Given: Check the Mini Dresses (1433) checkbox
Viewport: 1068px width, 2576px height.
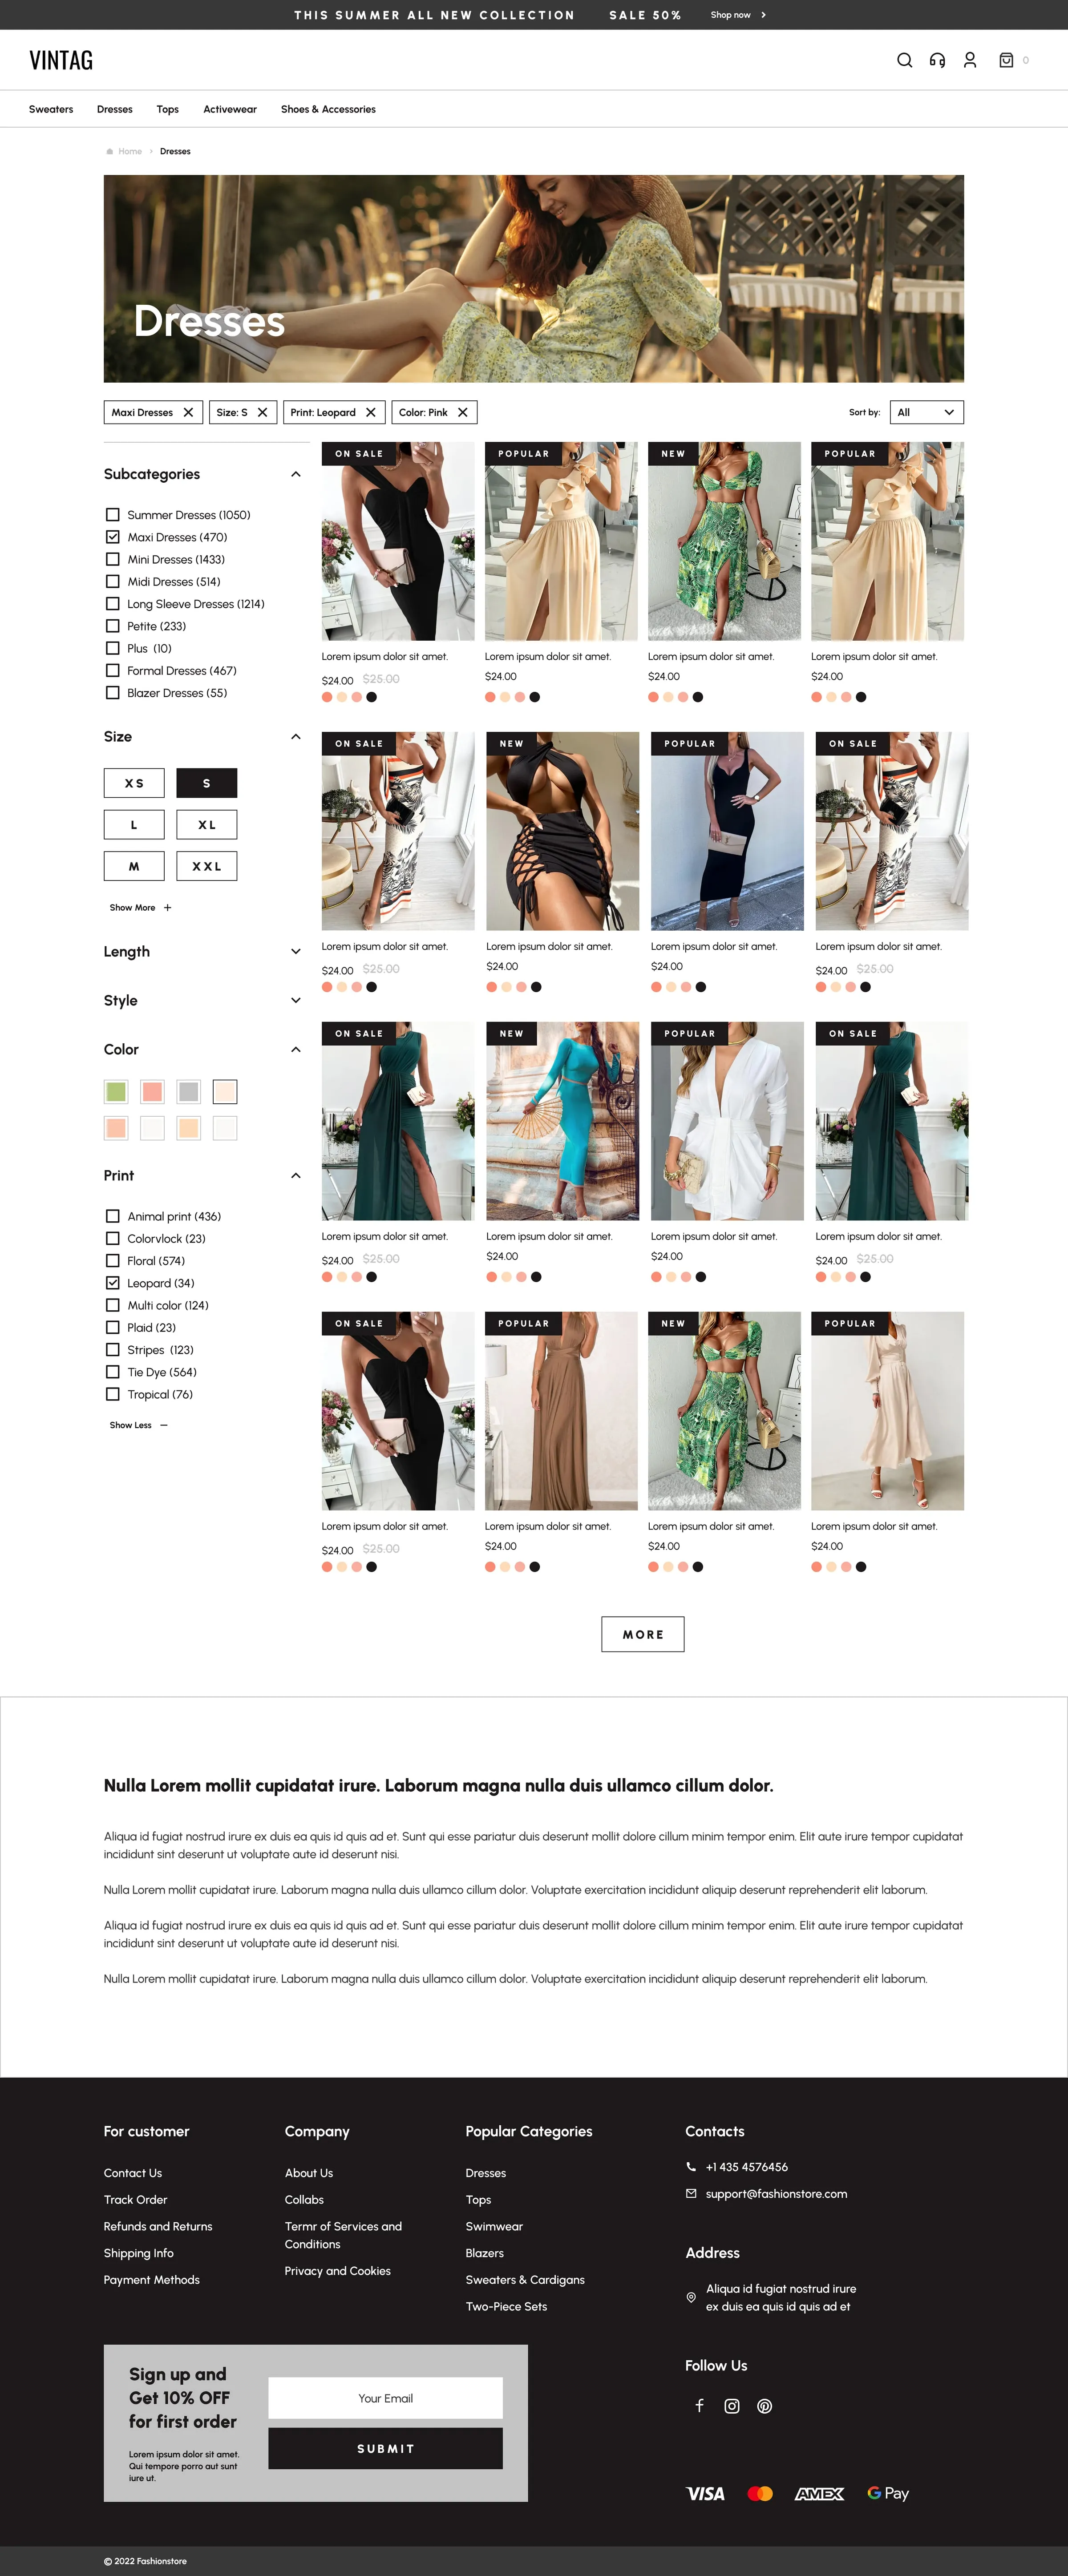Looking at the screenshot, I should [113, 559].
